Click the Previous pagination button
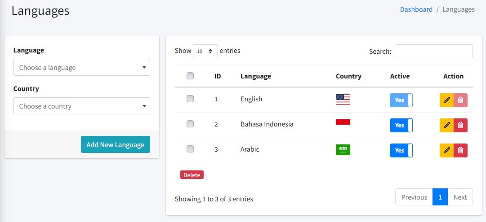 [414, 197]
